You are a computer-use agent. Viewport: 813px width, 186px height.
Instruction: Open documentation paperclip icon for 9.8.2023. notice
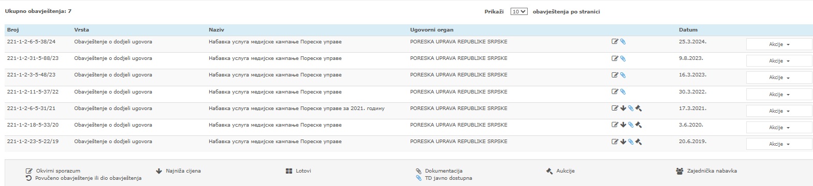coord(623,58)
